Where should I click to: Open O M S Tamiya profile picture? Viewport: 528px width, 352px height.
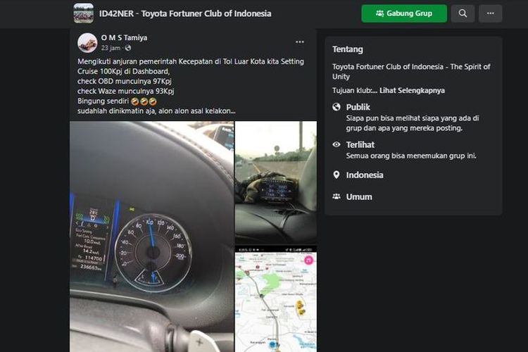[87, 43]
